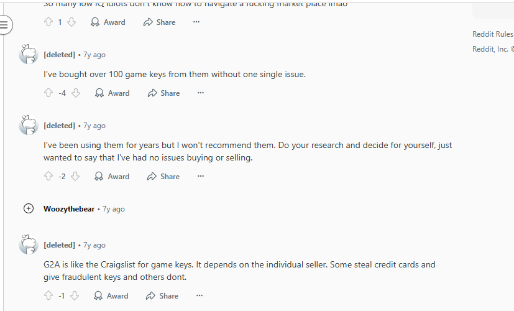Share the 'using them for years' comment

[x=163, y=177]
